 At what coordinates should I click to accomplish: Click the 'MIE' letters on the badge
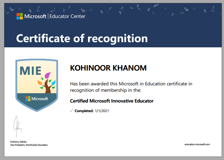[x=31, y=71]
